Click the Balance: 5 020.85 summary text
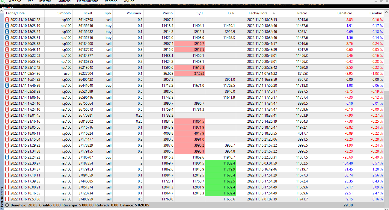 click(135, 205)
